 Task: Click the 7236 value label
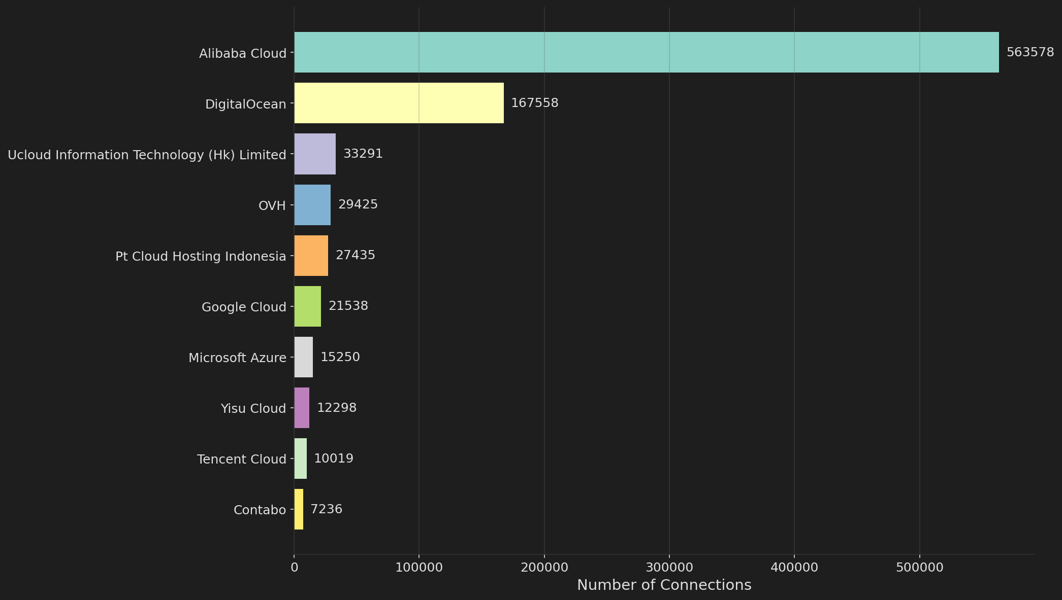tap(326, 509)
